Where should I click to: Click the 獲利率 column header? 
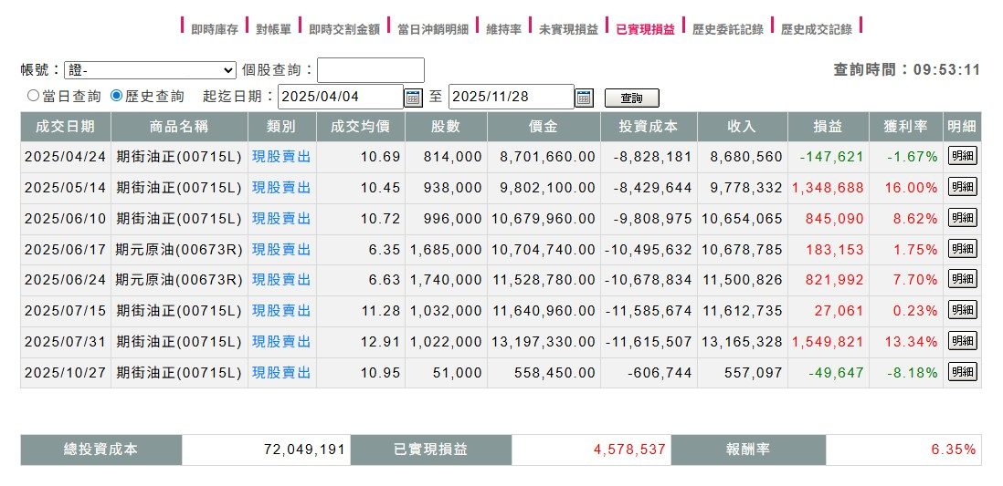[x=905, y=127]
